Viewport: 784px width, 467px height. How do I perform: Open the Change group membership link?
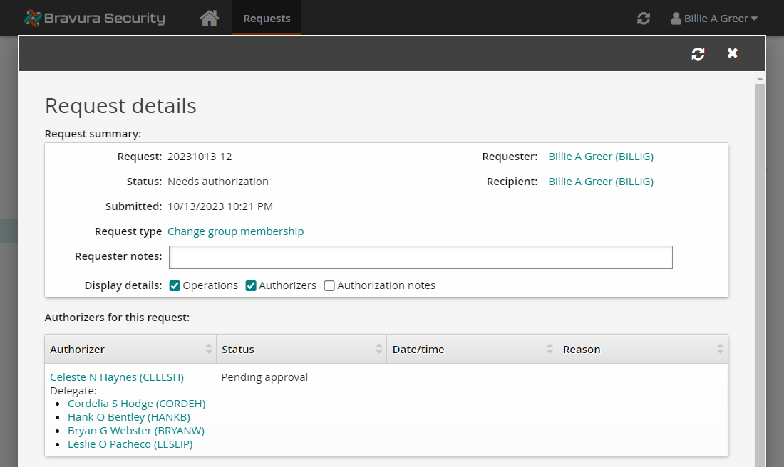point(235,231)
